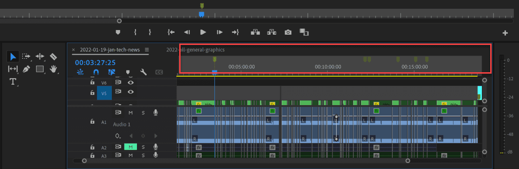519x169 pixels.
Task: Open Audio 1 keyframe options dropdown
Action: pyautogui.click(x=118, y=136)
